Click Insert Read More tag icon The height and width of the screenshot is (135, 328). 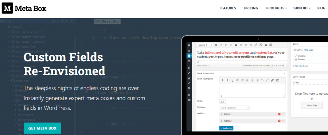[x=266, y=45]
